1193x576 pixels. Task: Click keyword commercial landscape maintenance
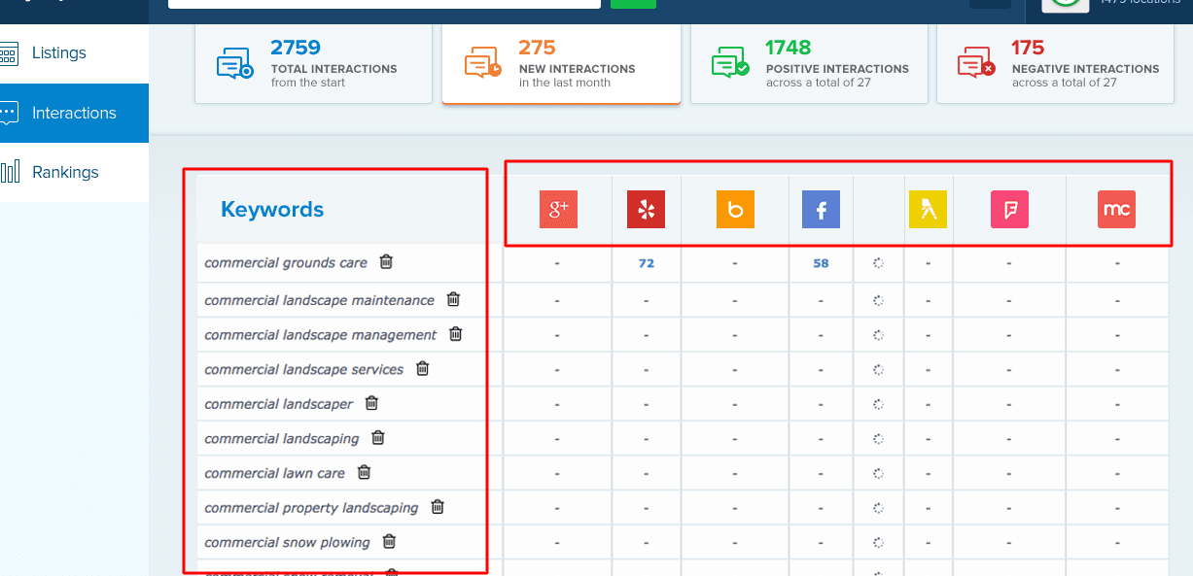pos(320,300)
